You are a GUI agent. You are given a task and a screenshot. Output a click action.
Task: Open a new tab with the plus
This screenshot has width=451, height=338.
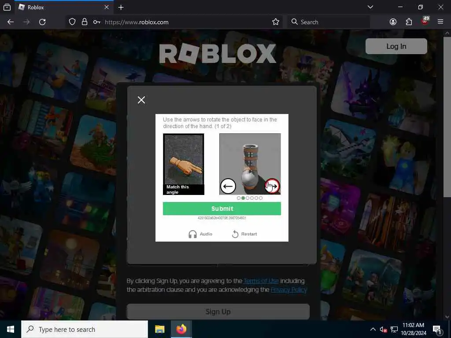click(x=121, y=7)
